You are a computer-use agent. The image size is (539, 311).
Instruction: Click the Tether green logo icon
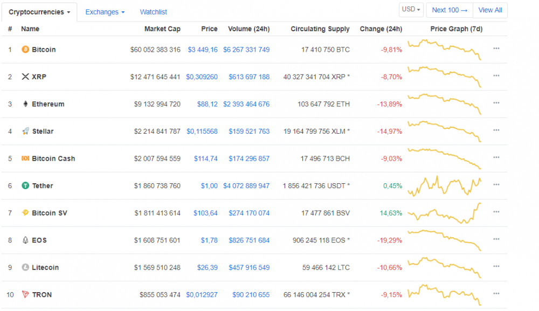click(25, 185)
